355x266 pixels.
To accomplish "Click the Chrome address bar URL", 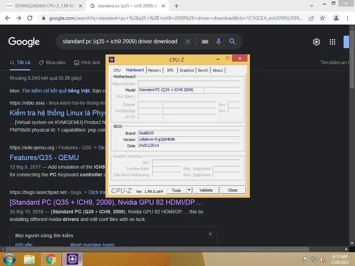I will pyautogui.click(x=176, y=18).
